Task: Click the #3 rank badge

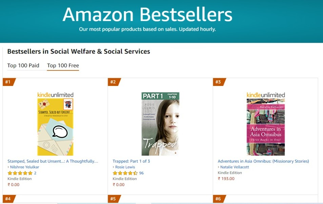Action: pos(218,82)
